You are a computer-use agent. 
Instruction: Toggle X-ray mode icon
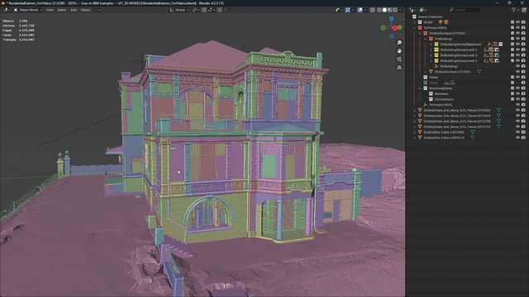coord(373,10)
